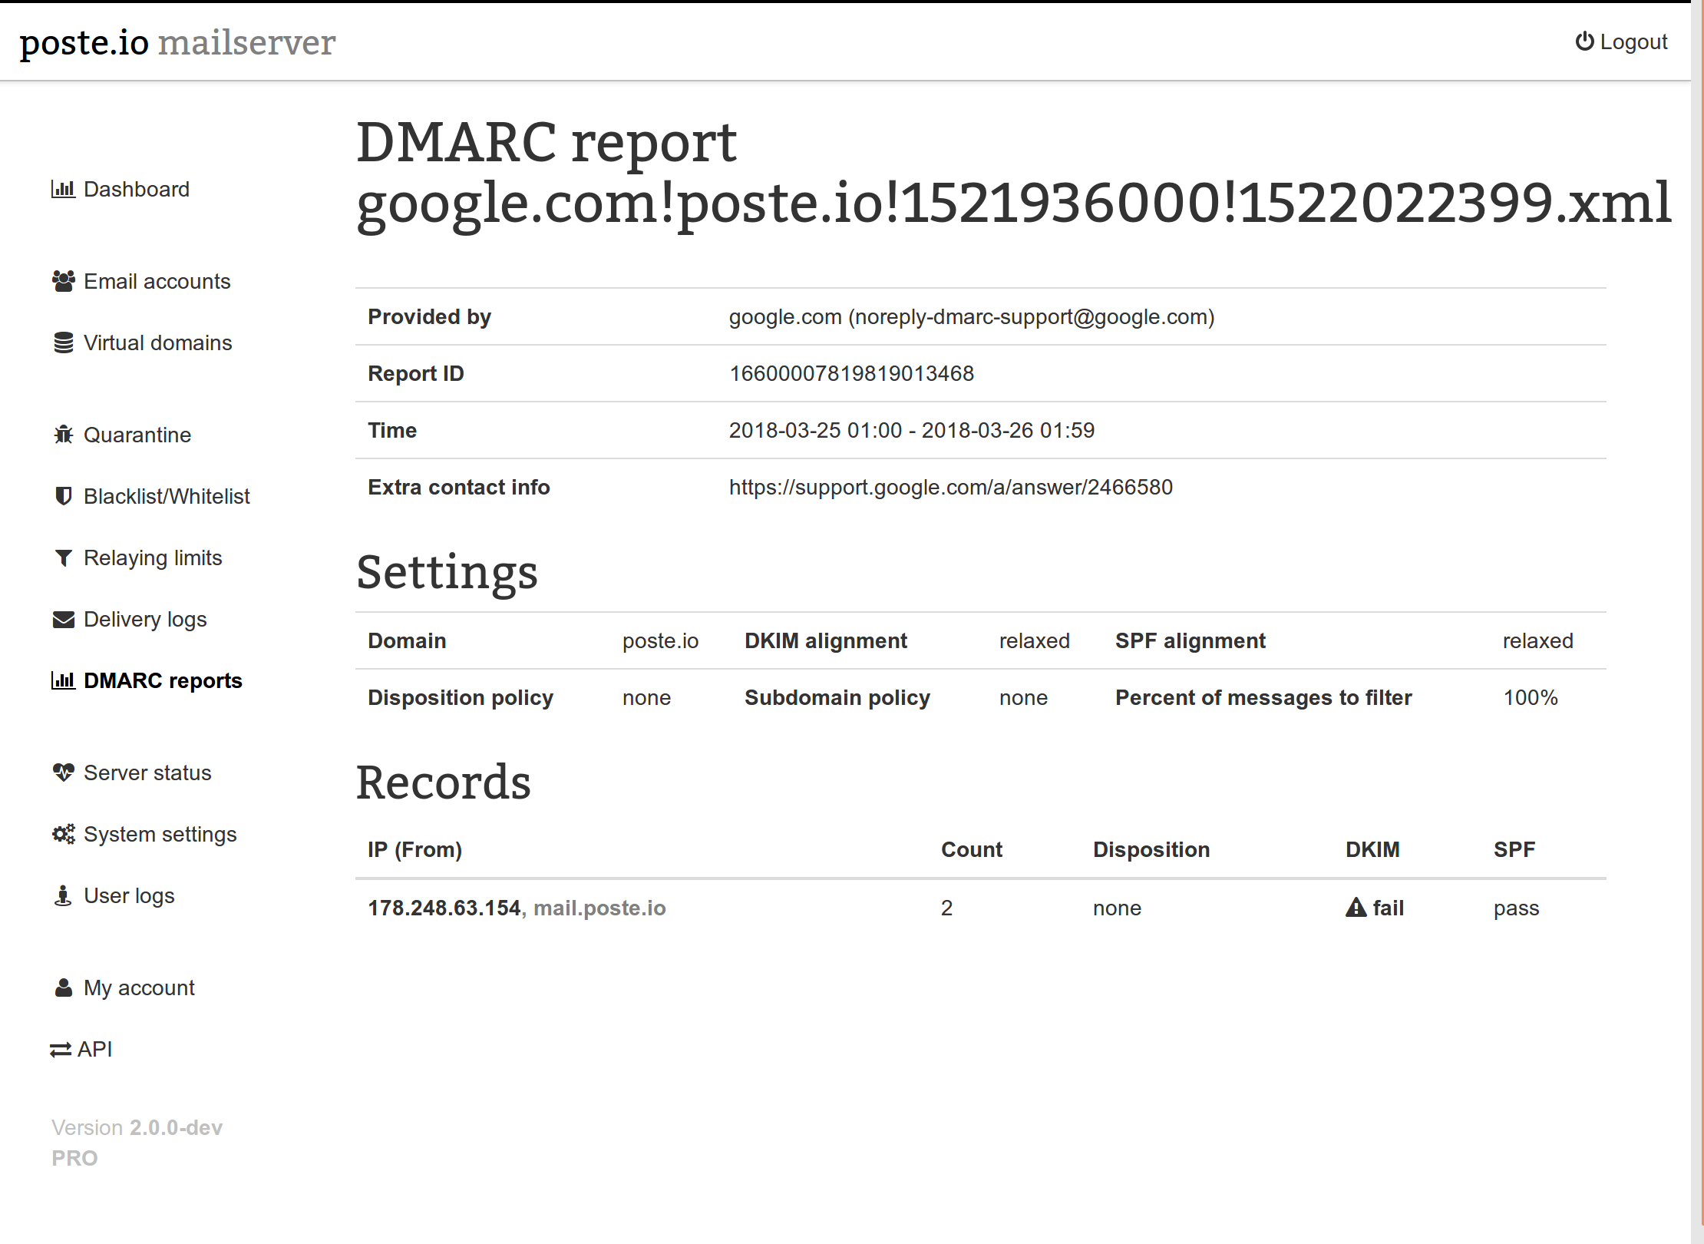
Task: Open Quarantine from sidebar
Action: pyautogui.click(x=137, y=435)
